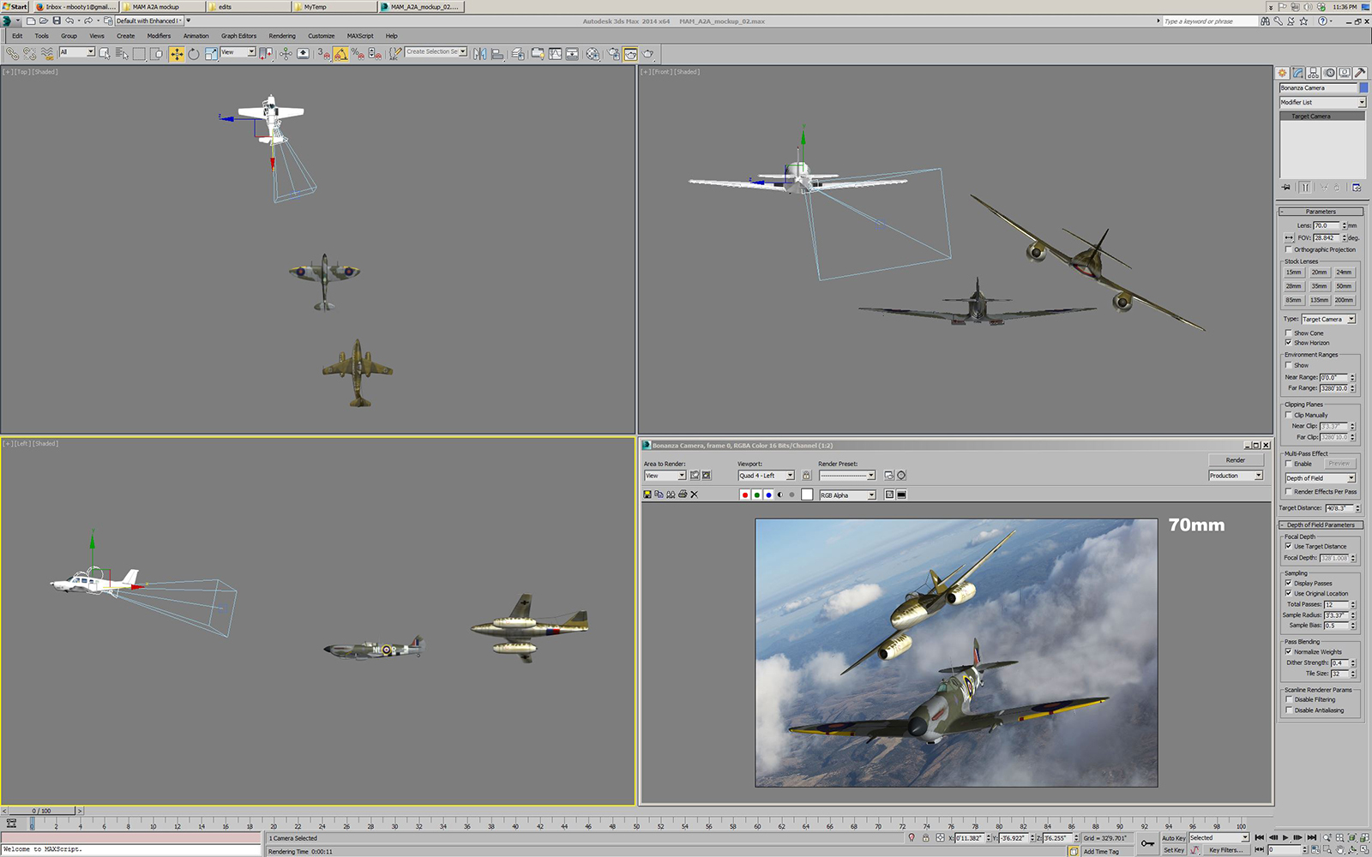This screenshot has height=857, width=1372.
Task: Save the rendered image with disk icon
Action: (x=647, y=494)
